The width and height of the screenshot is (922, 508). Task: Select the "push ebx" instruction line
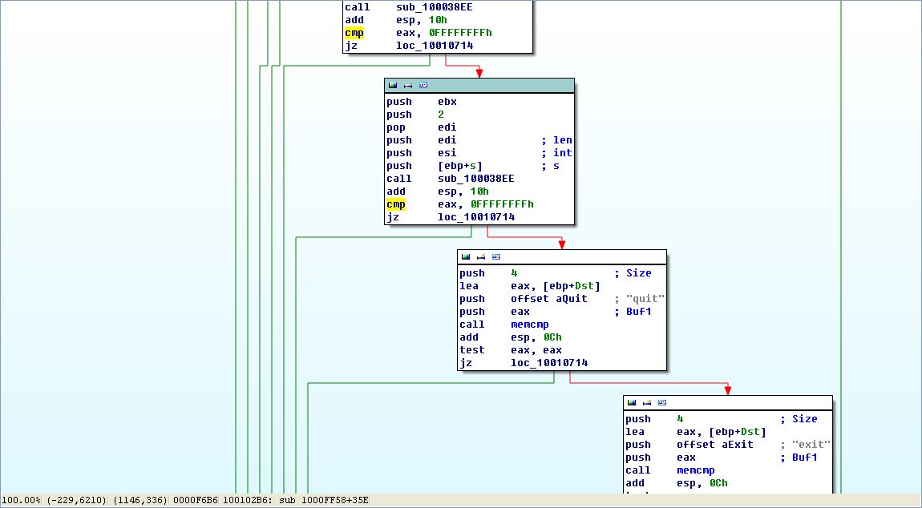click(x=422, y=102)
